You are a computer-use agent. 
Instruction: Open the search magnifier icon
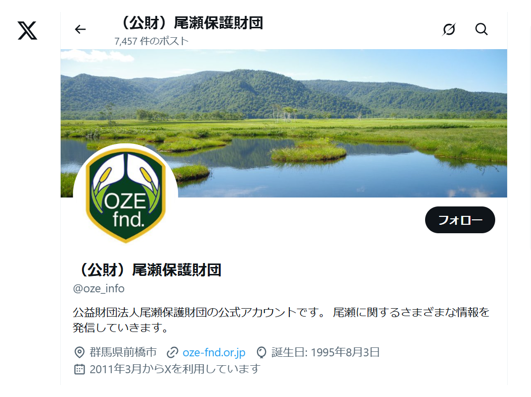[x=481, y=29]
